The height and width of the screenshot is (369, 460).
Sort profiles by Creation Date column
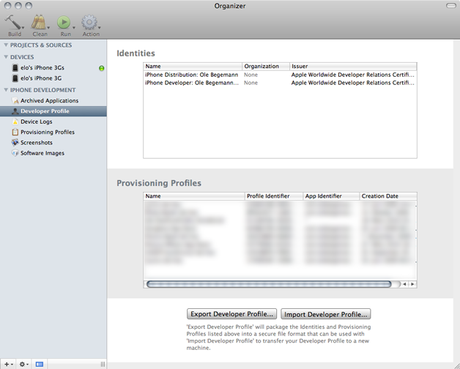click(x=387, y=196)
